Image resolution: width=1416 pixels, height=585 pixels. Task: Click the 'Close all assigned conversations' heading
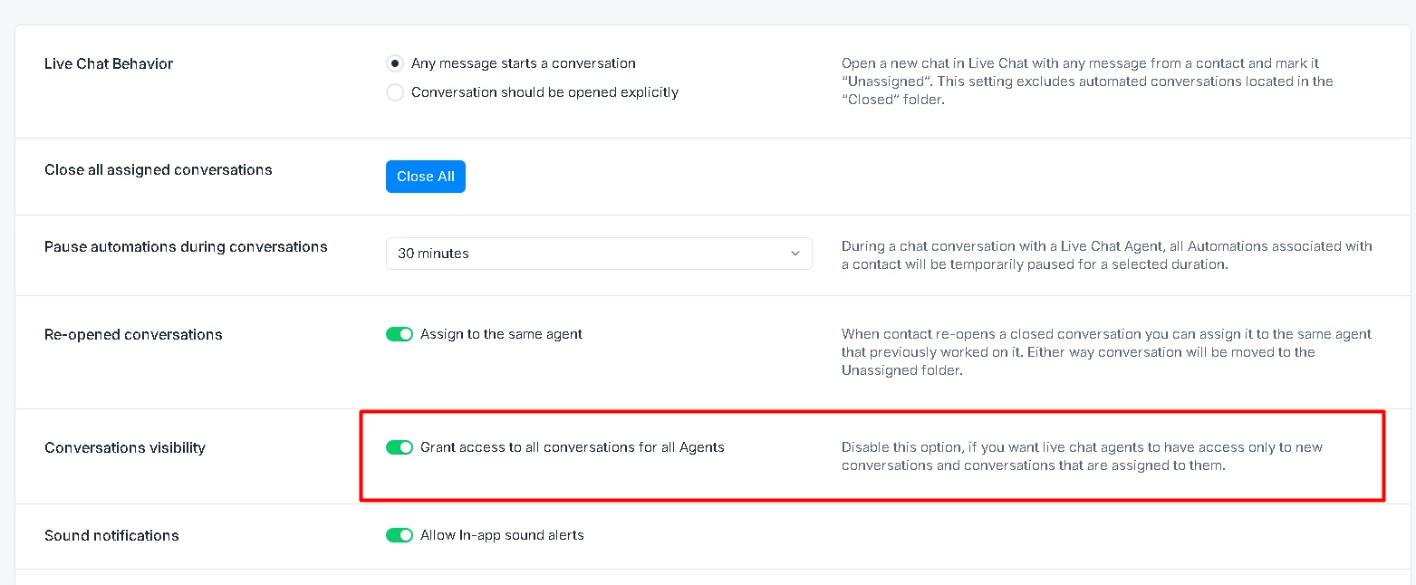point(159,169)
